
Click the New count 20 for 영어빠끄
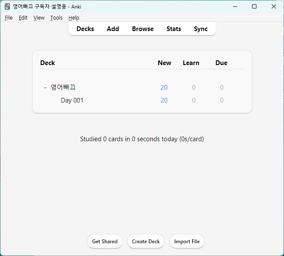click(164, 88)
